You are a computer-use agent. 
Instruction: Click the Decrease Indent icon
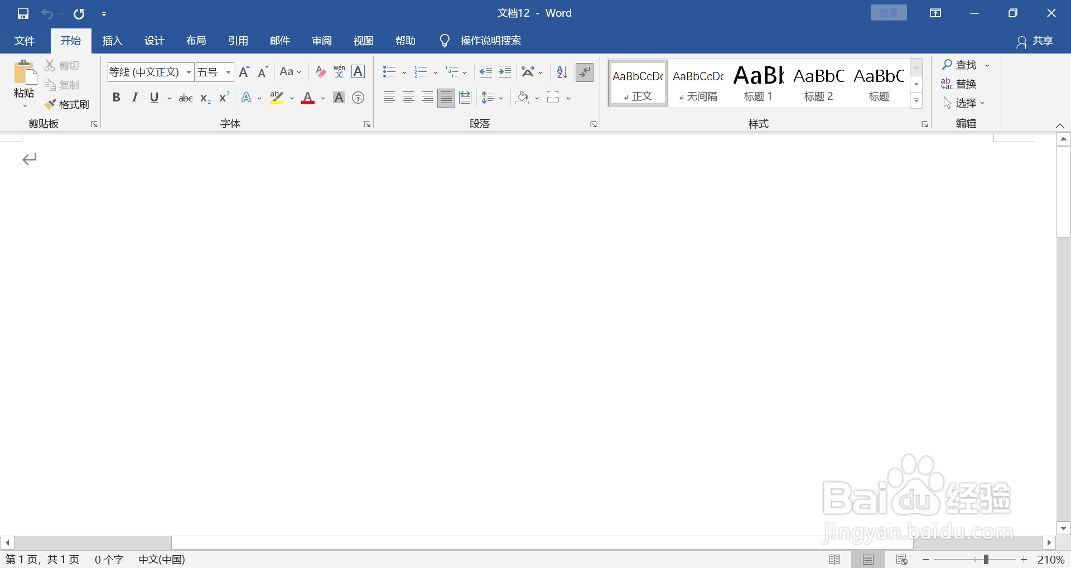(x=486, y=72)
